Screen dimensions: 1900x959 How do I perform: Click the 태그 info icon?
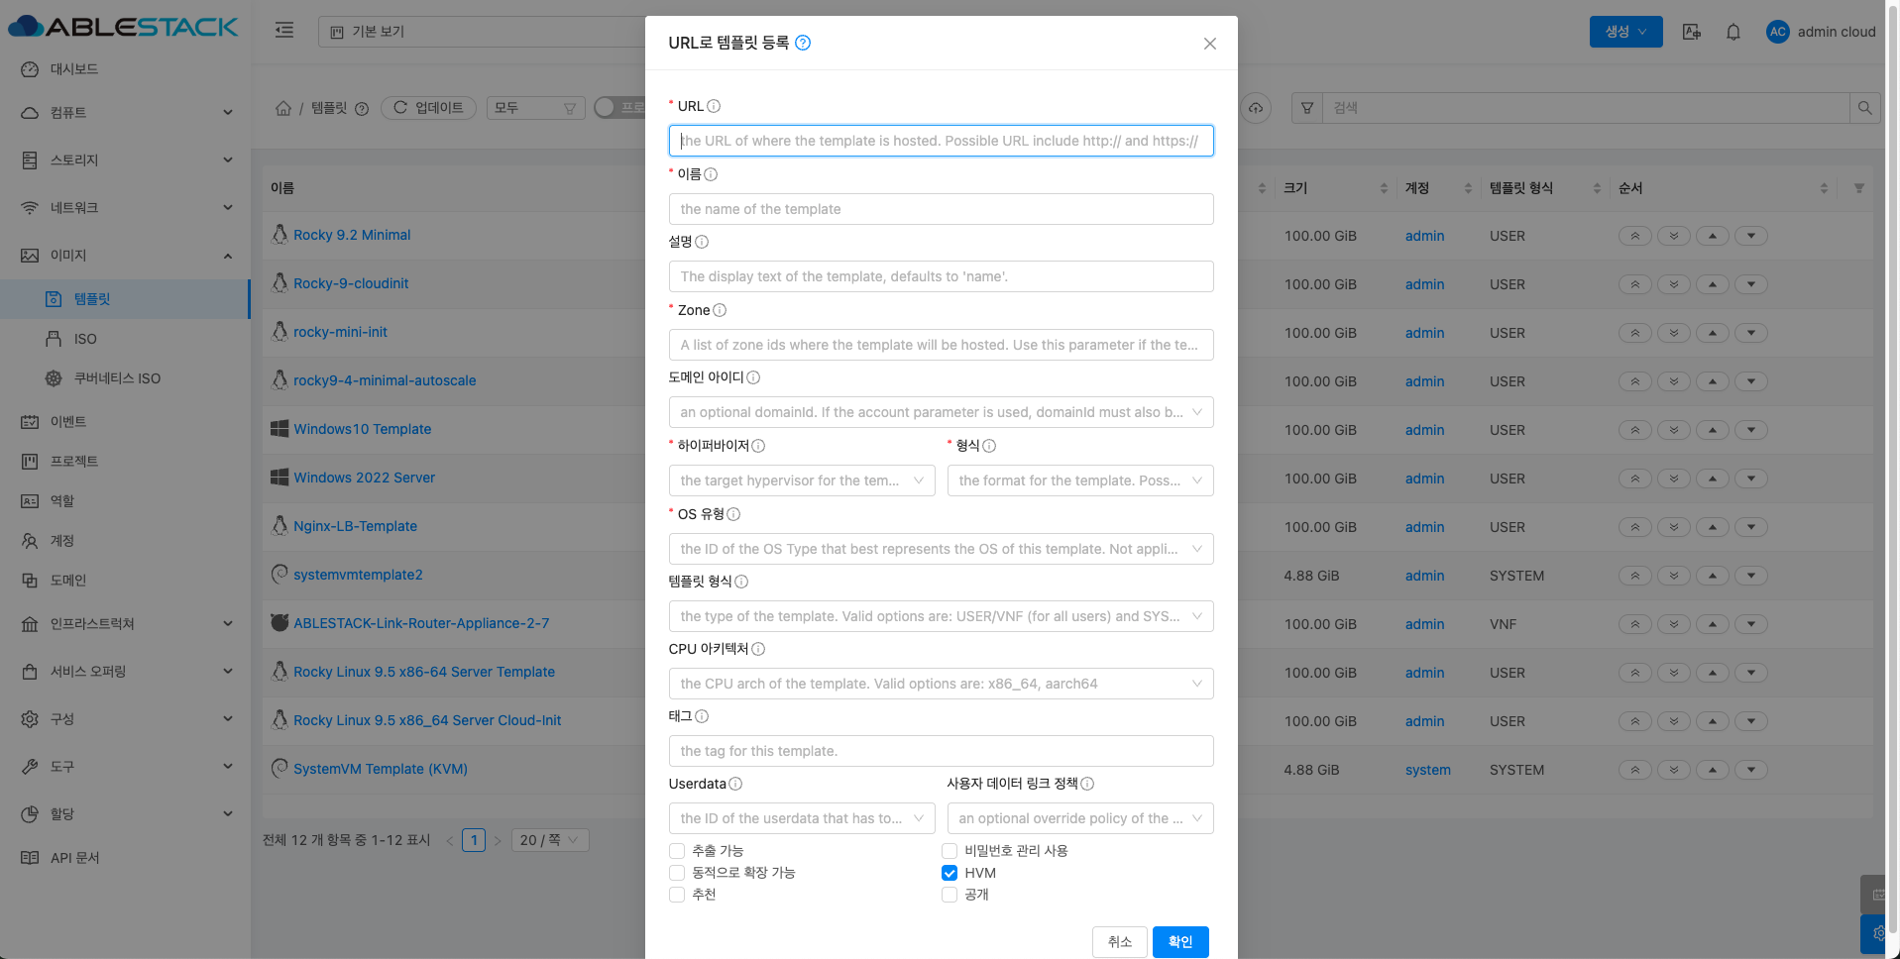702,716
